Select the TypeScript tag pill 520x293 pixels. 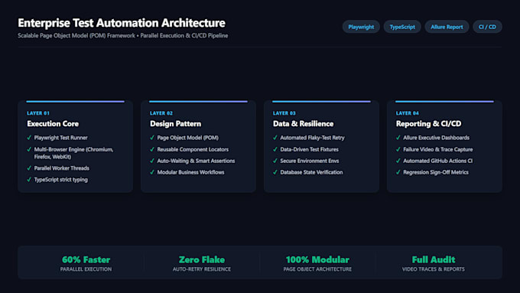(402, 27)
